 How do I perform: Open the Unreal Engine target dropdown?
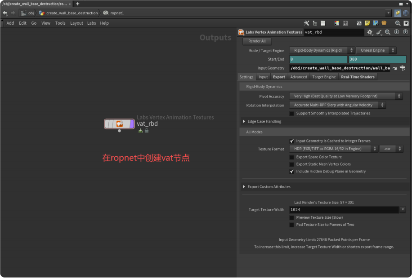pyautogui.click(x=376, y=50)
